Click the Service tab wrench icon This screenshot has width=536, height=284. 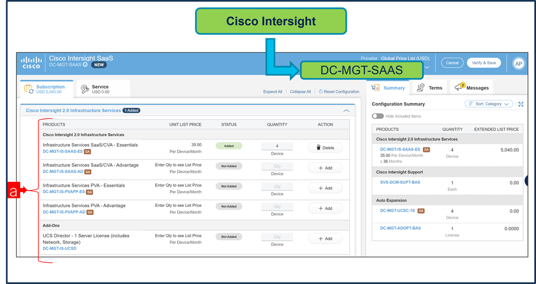point(85,89)
